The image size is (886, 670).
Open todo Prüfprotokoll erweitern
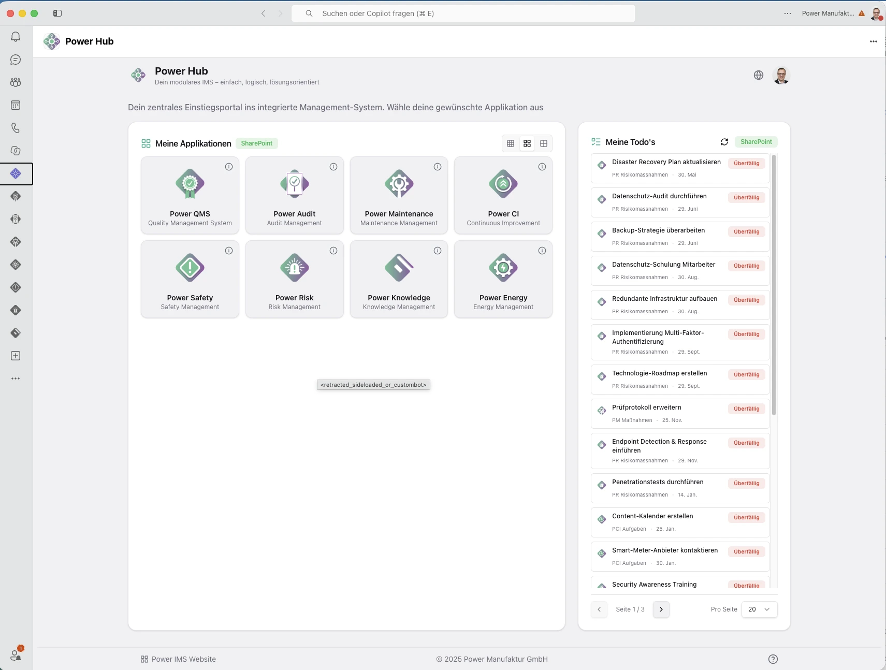[x=680, y=414]
